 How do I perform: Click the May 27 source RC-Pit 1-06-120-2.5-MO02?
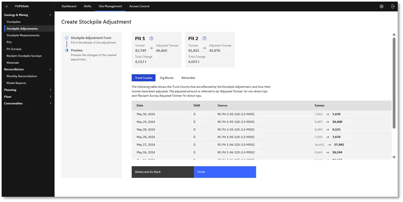tap(236, 145)
